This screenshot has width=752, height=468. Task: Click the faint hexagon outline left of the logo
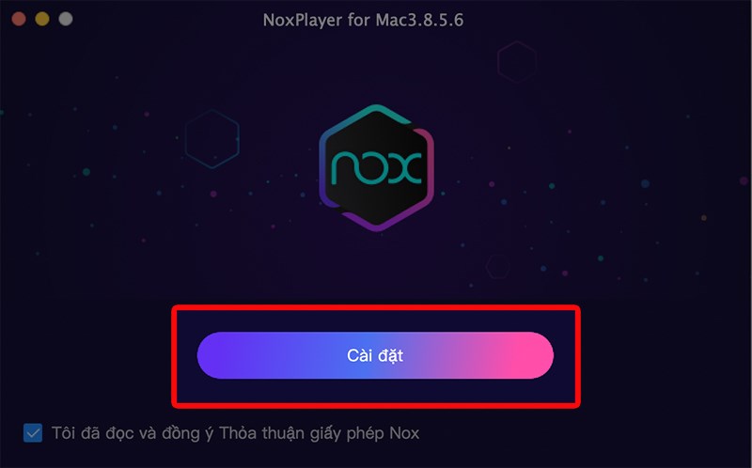coord(212,139)
